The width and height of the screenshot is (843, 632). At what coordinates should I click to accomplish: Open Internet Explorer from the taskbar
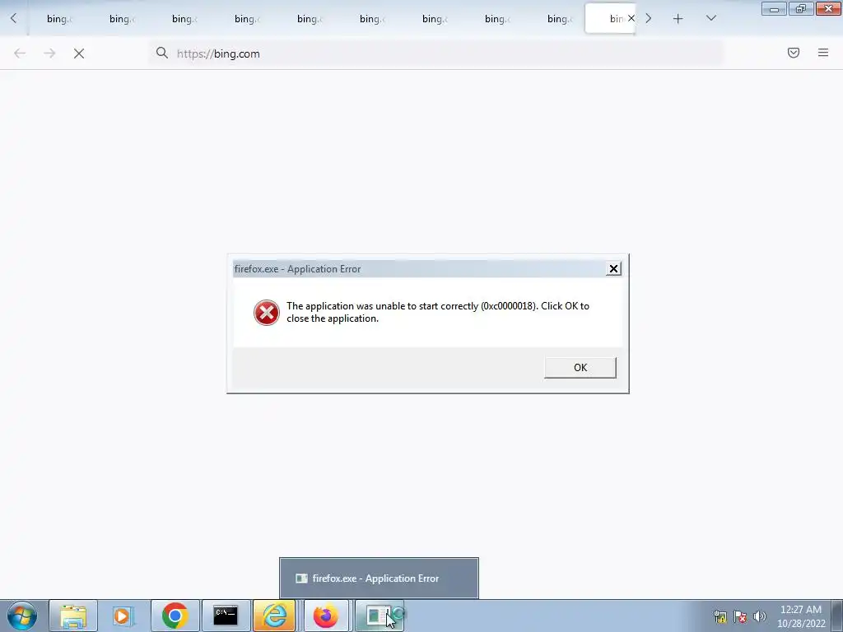pyautogui.click(x=274, y=616)
